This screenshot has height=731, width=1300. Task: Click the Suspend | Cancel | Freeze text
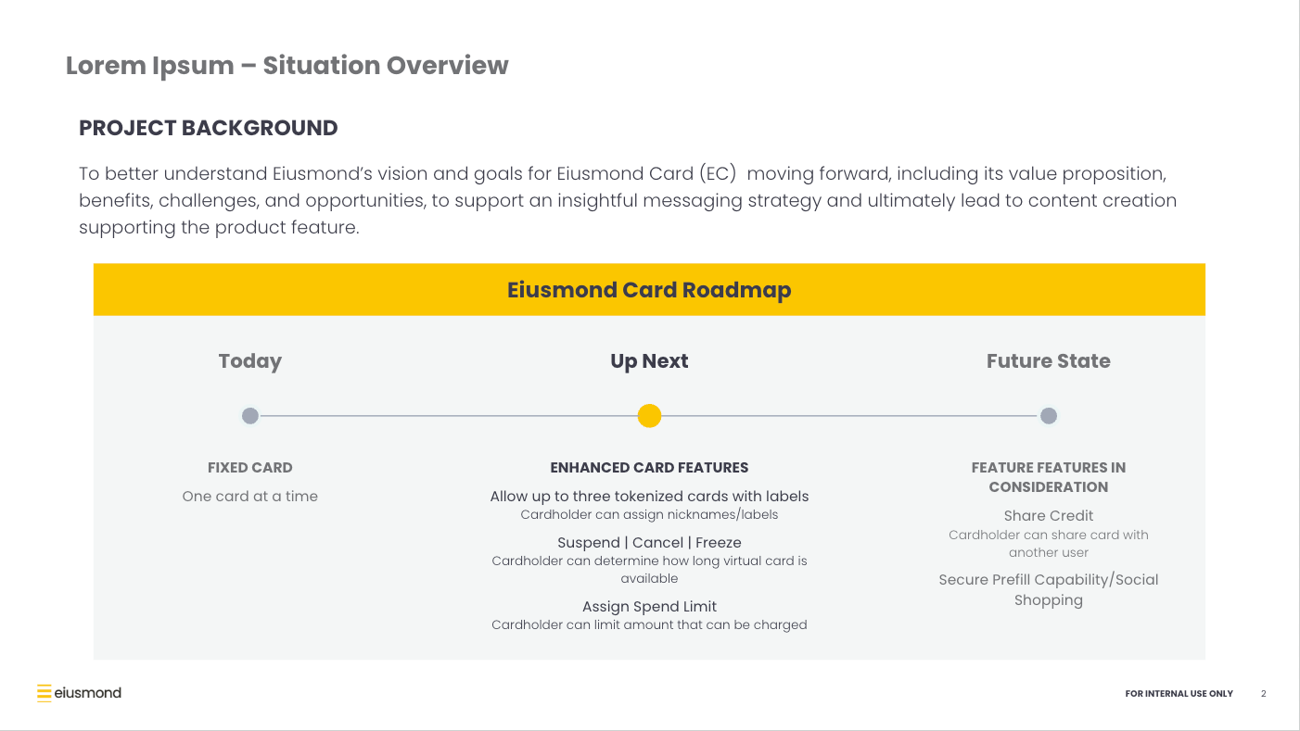pos(649,543)
